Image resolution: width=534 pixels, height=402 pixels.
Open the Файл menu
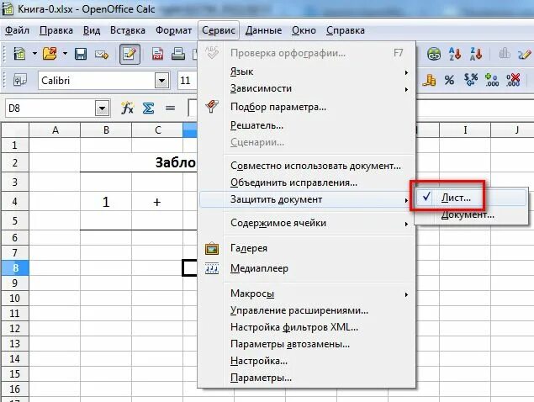(x=17, y=30)
